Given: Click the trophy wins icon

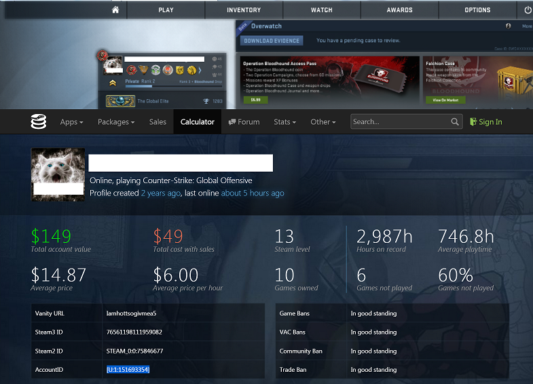Looking at the screenshot, I should [206, 101].
